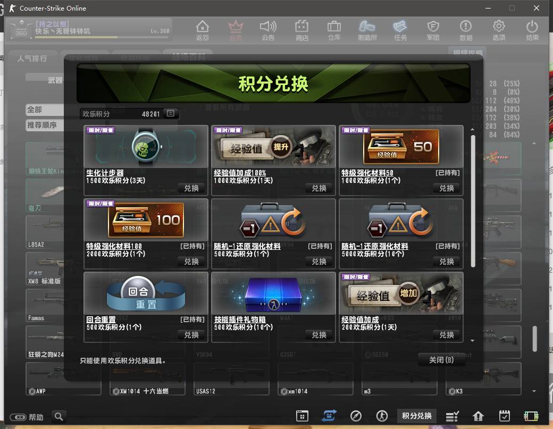
Task: Click the checked calendar icon in the bottom bar
Action: tap(504, 416)
